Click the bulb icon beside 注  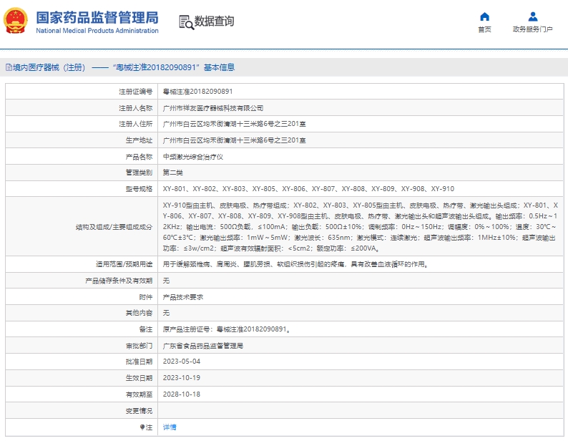tap(142, 427)
